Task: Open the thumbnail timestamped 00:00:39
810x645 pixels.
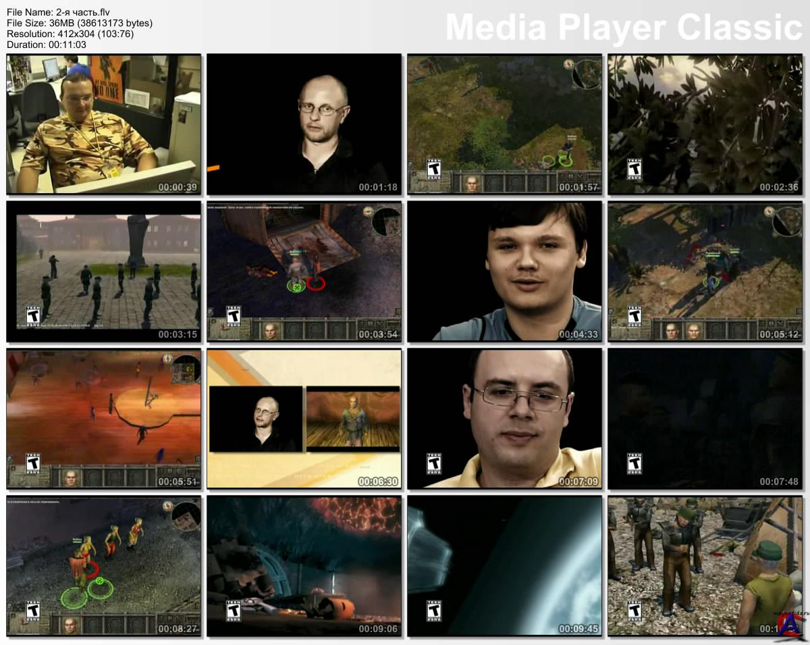Action: tap(103, 124)
